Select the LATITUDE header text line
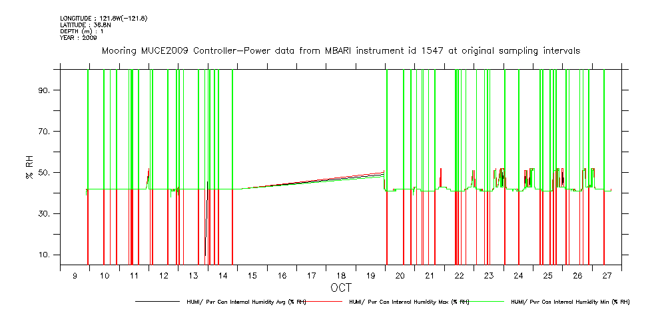Screen dimensions: 672x335 (85, 25)
